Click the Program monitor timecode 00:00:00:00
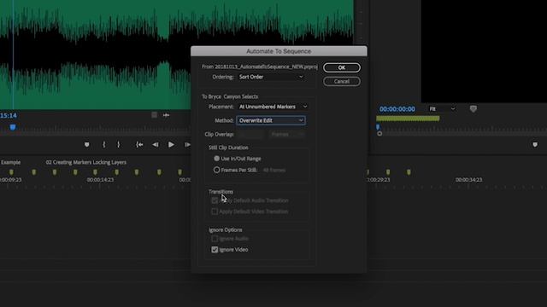 point(397,109)
